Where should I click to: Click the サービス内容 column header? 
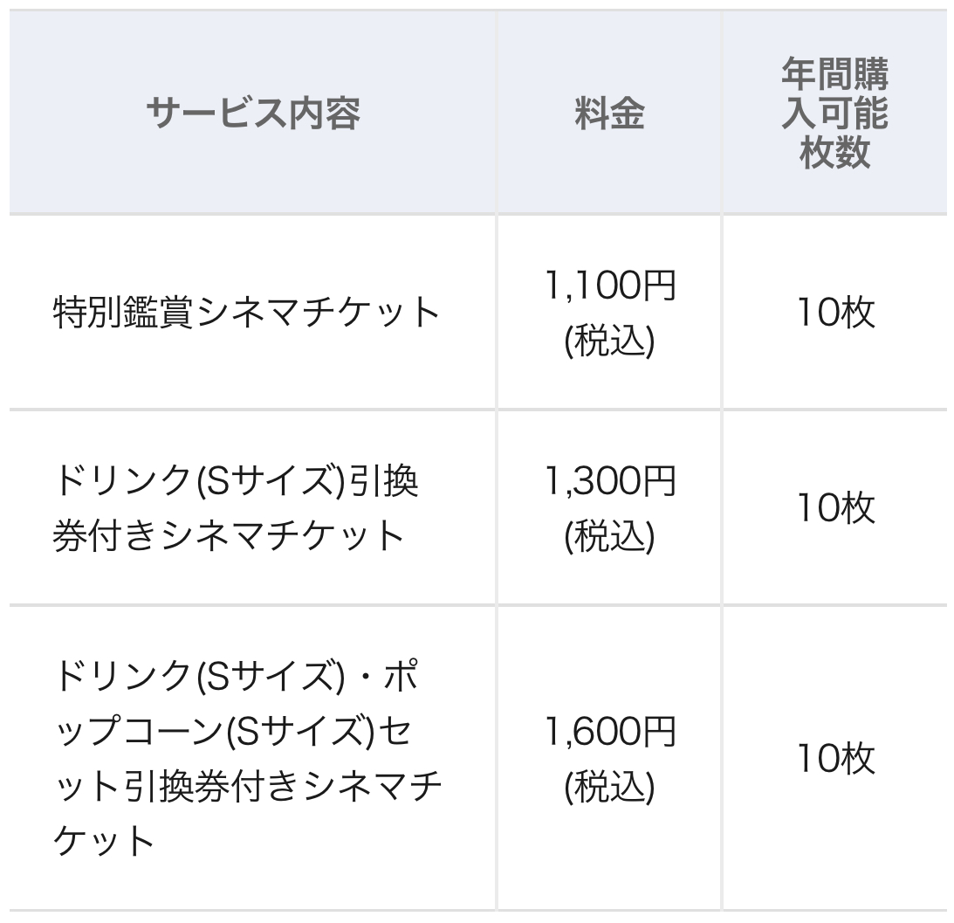(x=252, y=114)
